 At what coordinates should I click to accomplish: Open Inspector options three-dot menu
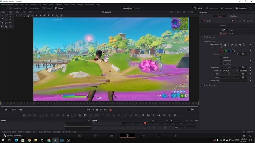point(252,12)
